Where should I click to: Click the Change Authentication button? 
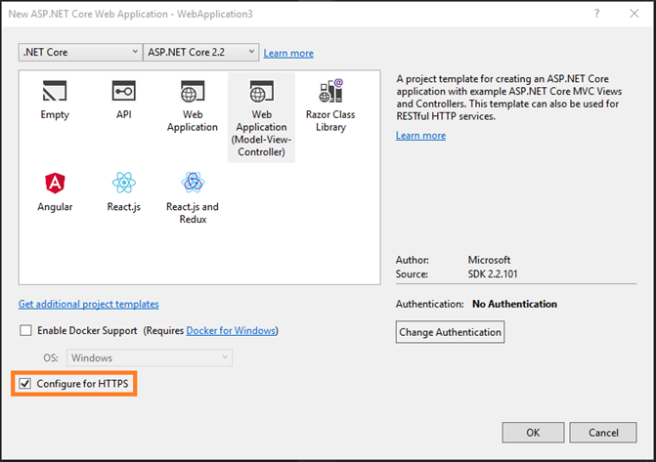[450, 332]
